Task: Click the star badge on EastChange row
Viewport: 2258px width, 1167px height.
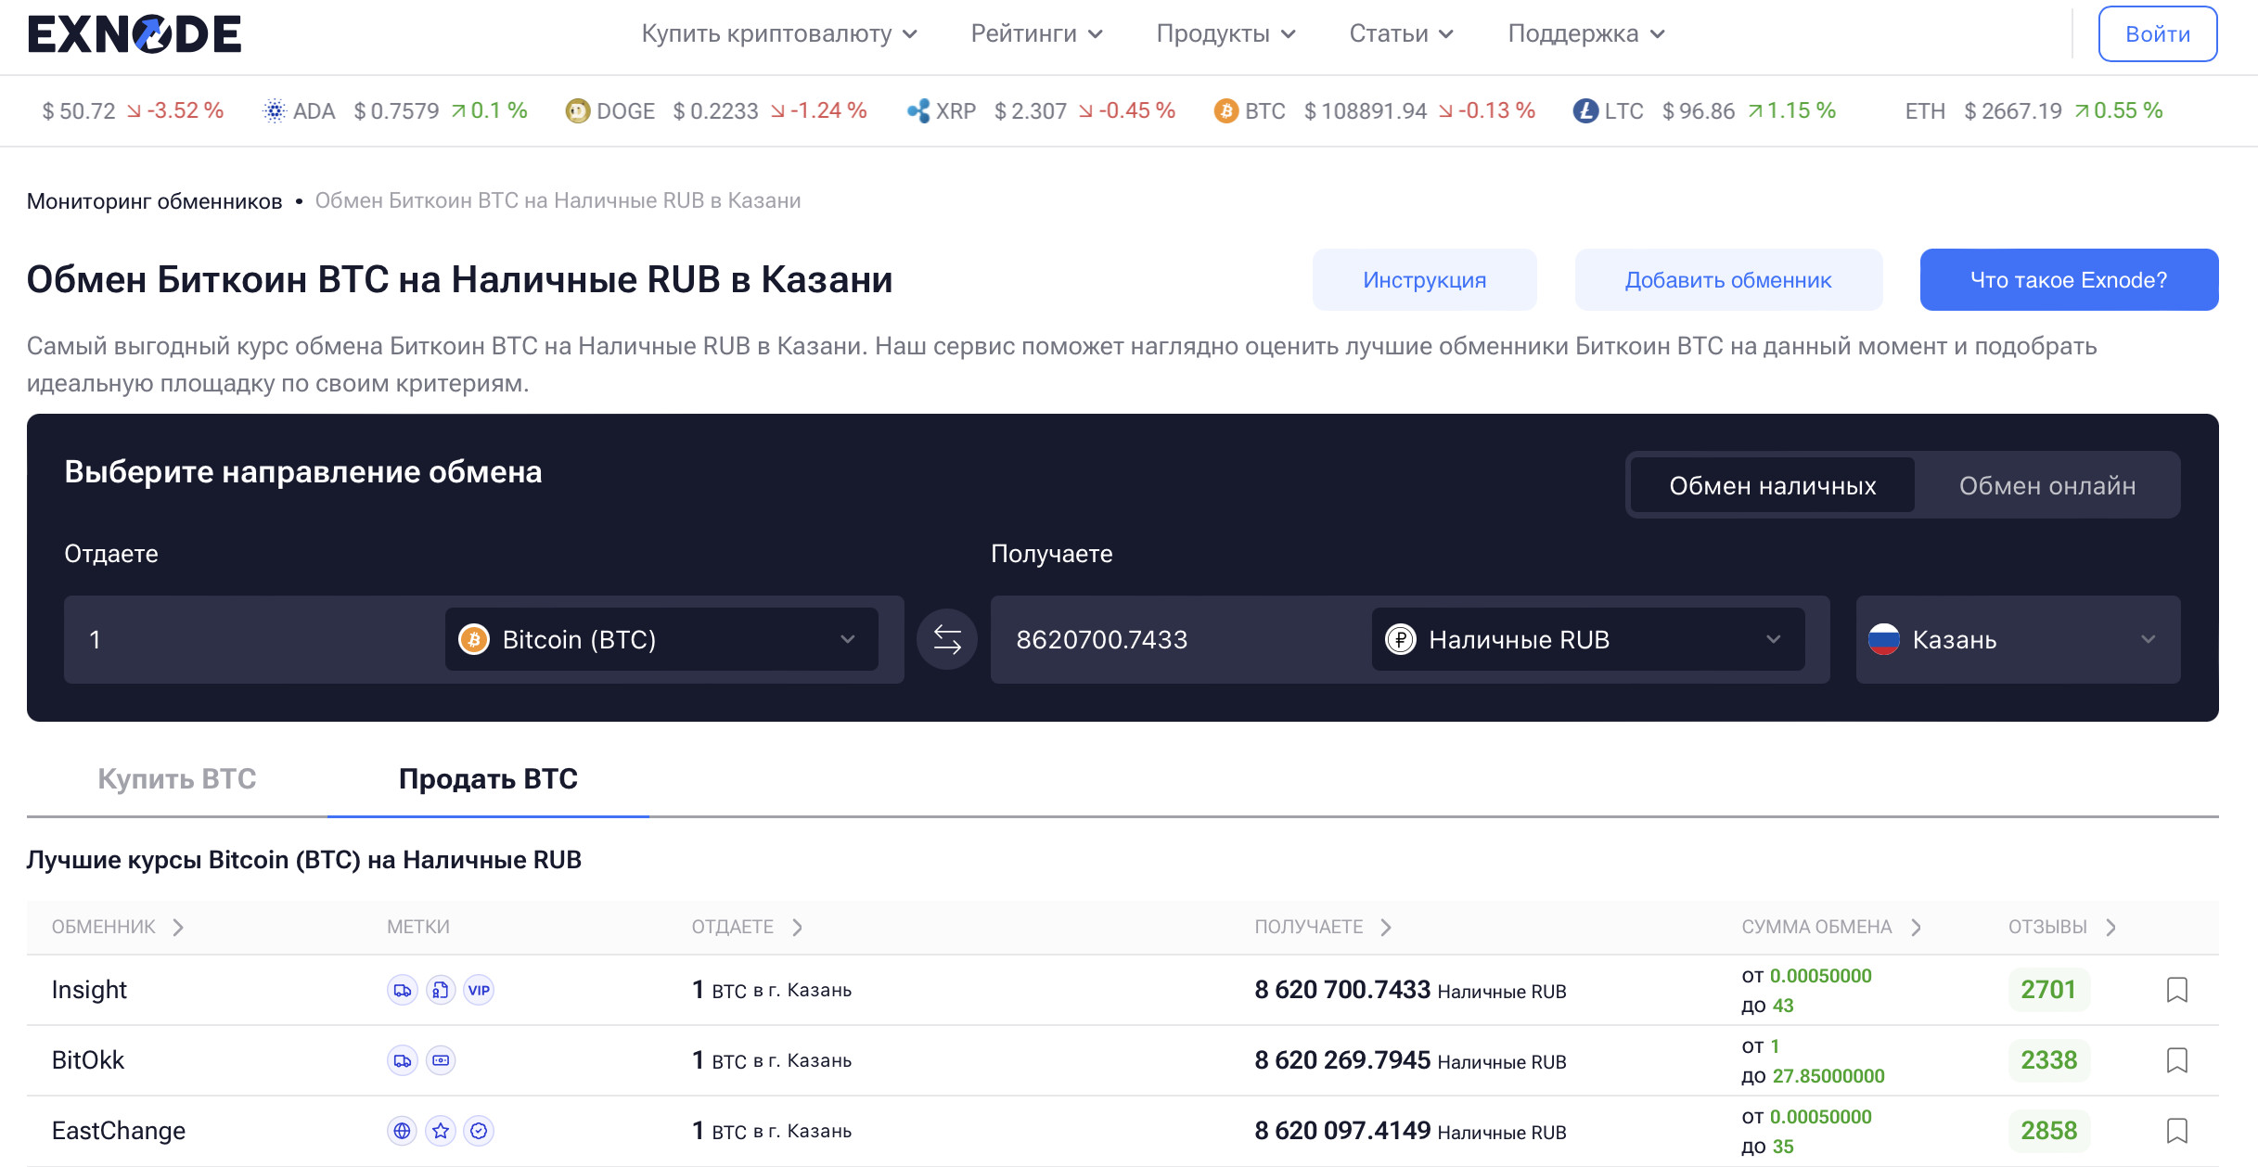Action: coord(441,1131)
